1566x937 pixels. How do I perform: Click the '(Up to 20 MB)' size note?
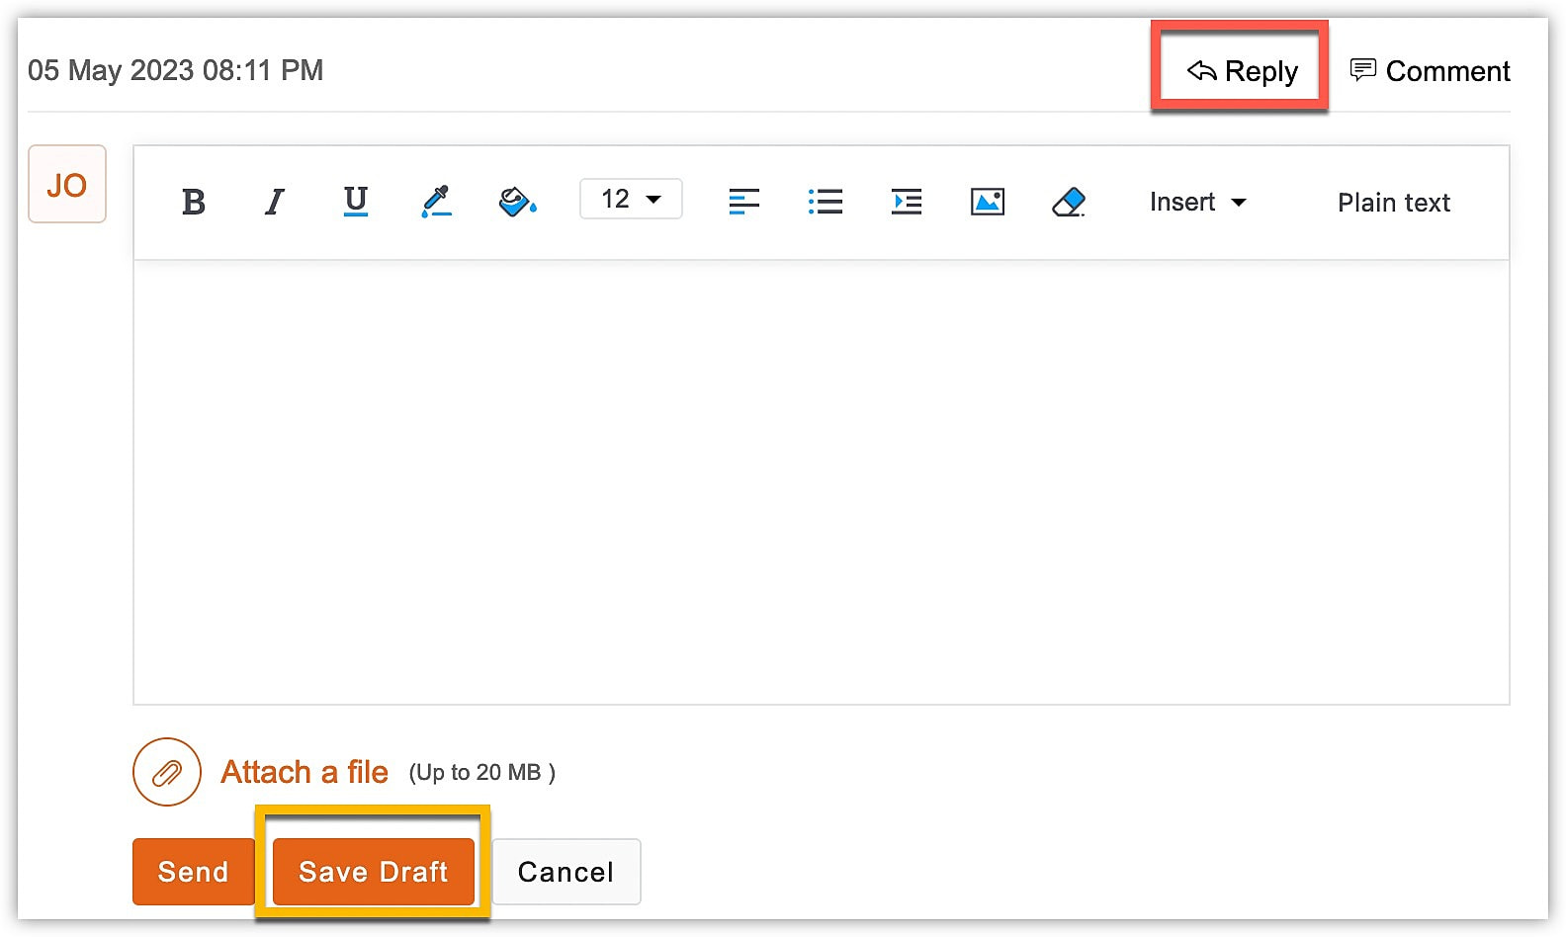[x=482, y=772]
